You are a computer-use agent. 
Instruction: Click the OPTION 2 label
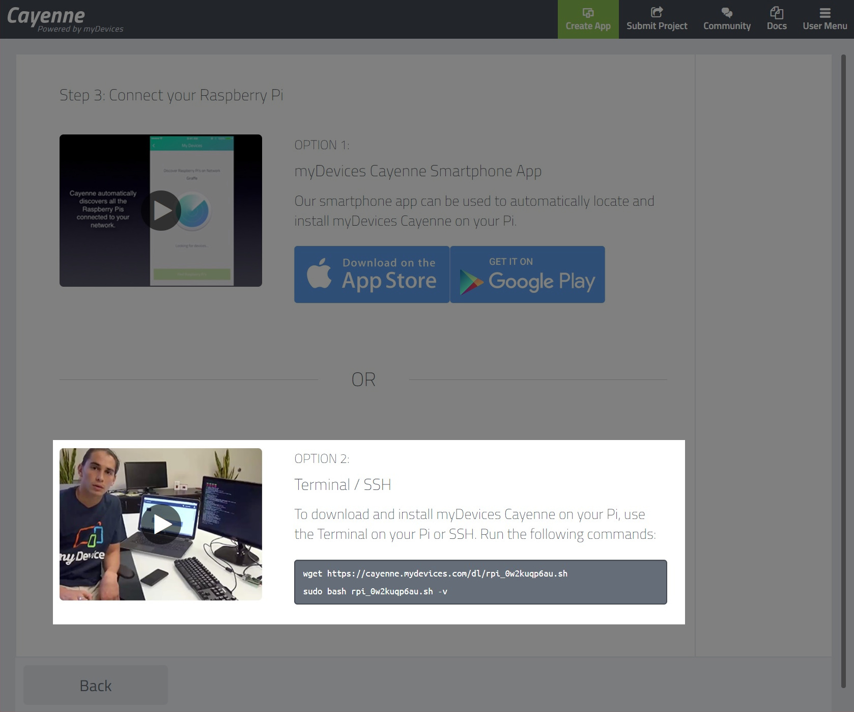click(x=322, y=459)
